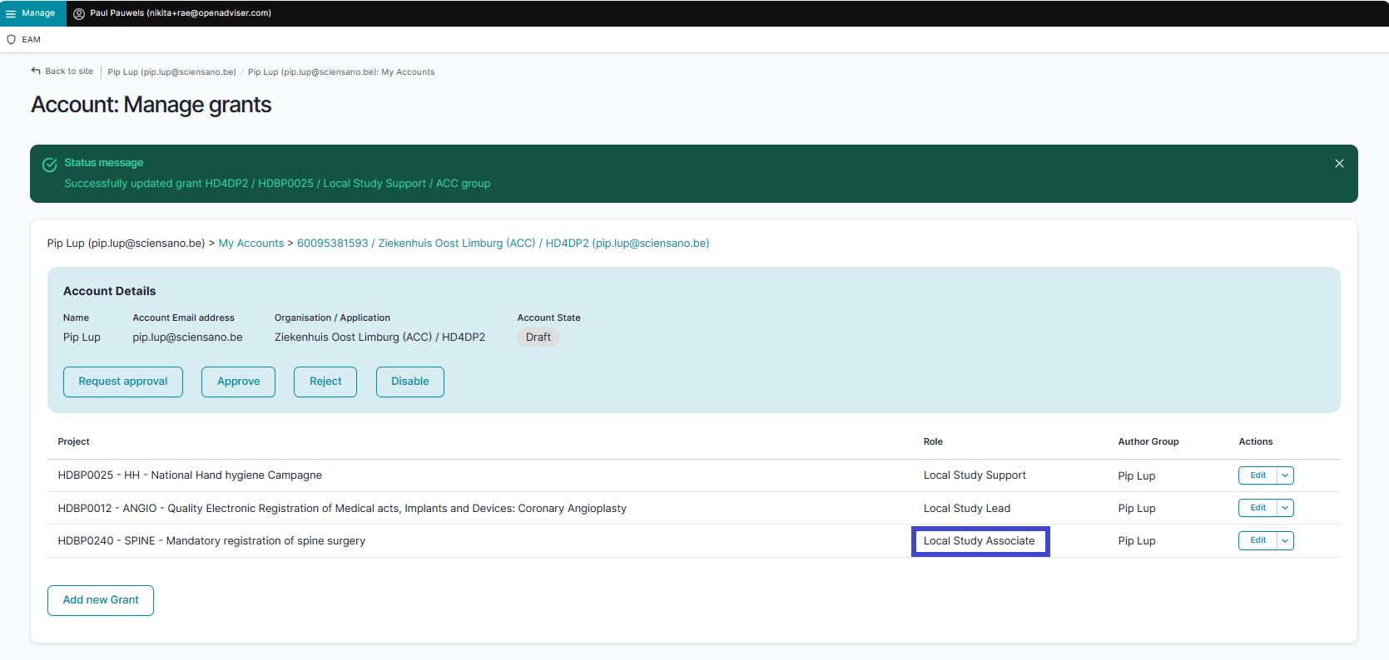
Task: Approve the Pip Lup account
Action: 238,382
